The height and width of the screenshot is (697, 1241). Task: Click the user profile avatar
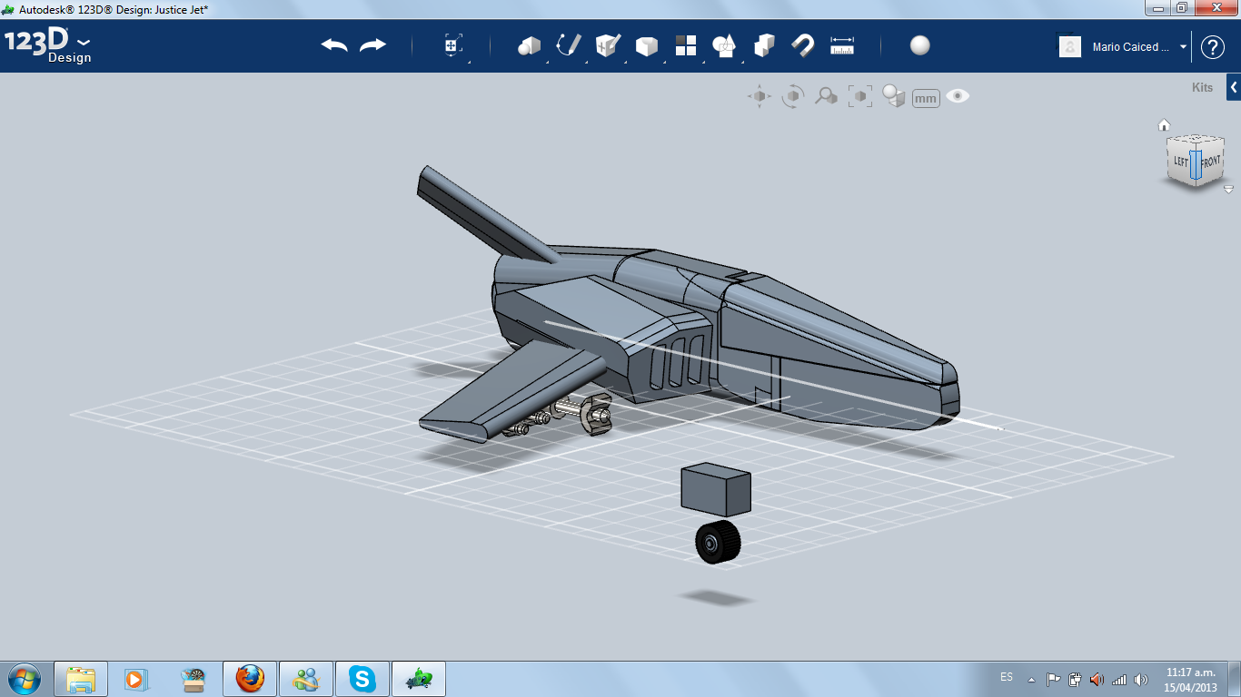pyautogui.click(x=1070, y=46)
